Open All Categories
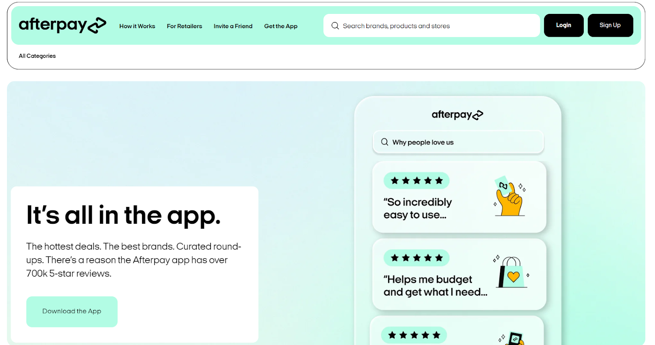The image size is (655, 345). 37,56
